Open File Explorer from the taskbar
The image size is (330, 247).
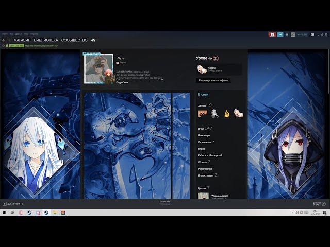(x=55, y=213)
